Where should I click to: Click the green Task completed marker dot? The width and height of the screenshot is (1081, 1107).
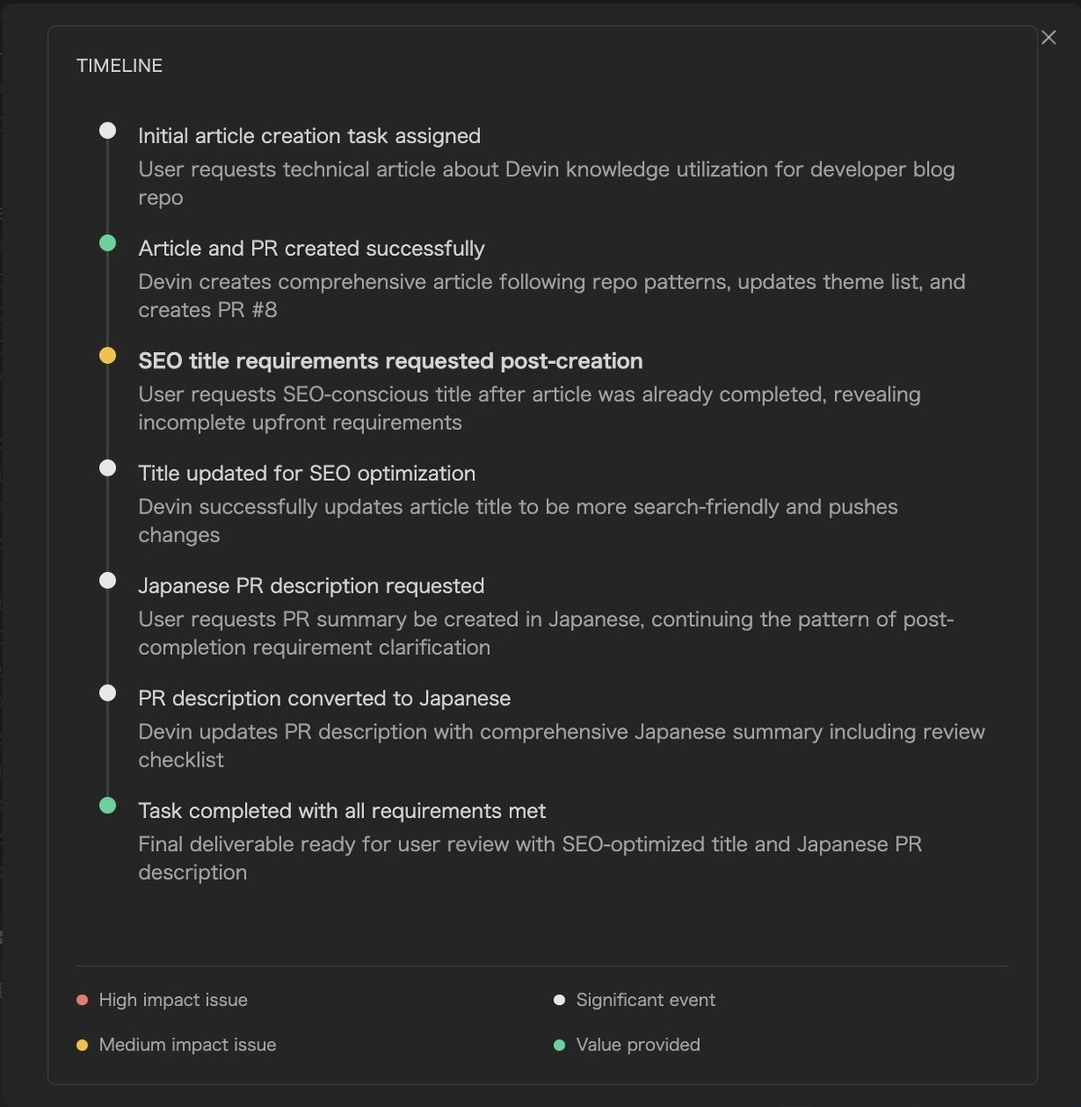pyautogui.click(x=107, y=806)
